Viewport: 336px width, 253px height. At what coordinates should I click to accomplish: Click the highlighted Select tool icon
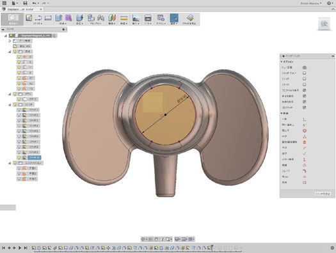[x=174, y=18]
